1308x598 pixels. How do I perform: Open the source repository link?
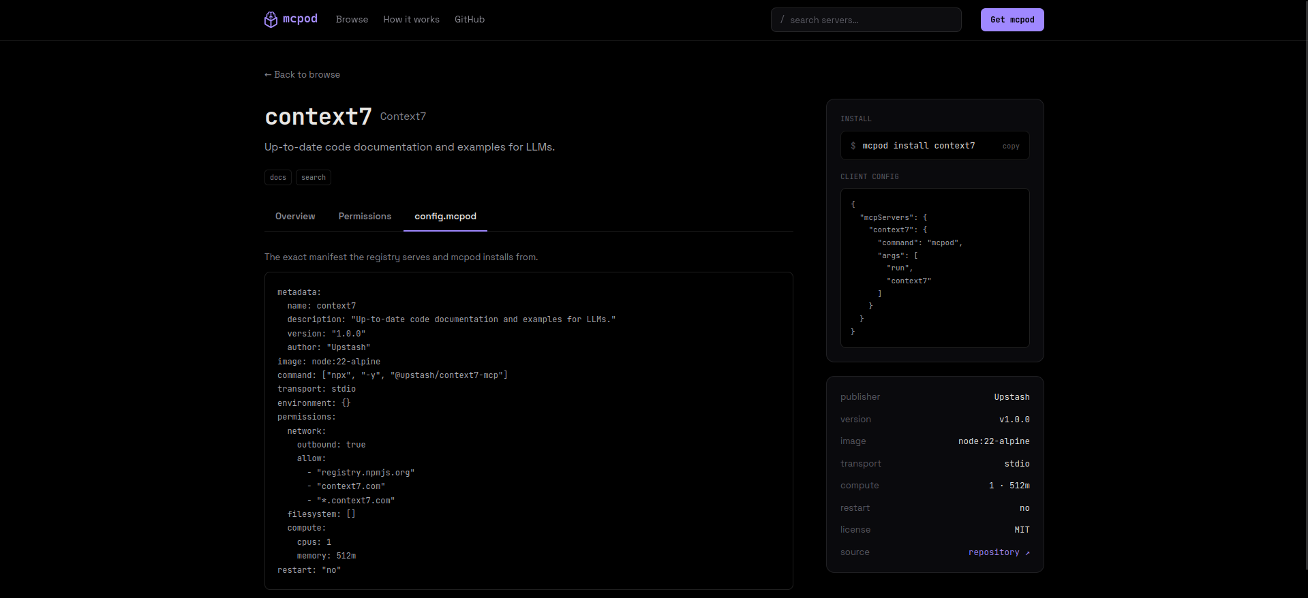999,552
